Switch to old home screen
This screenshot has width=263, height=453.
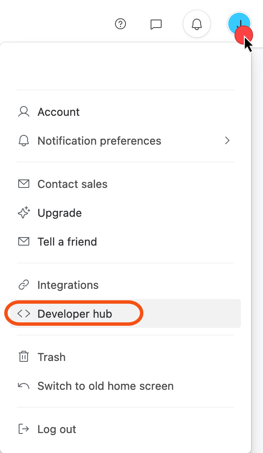(x=126, y=386)
